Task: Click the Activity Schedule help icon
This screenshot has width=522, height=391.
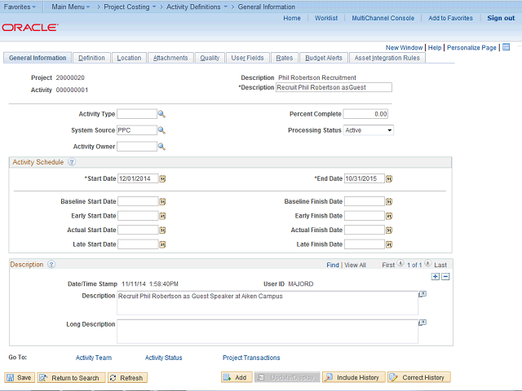Action: click(72, 162)
